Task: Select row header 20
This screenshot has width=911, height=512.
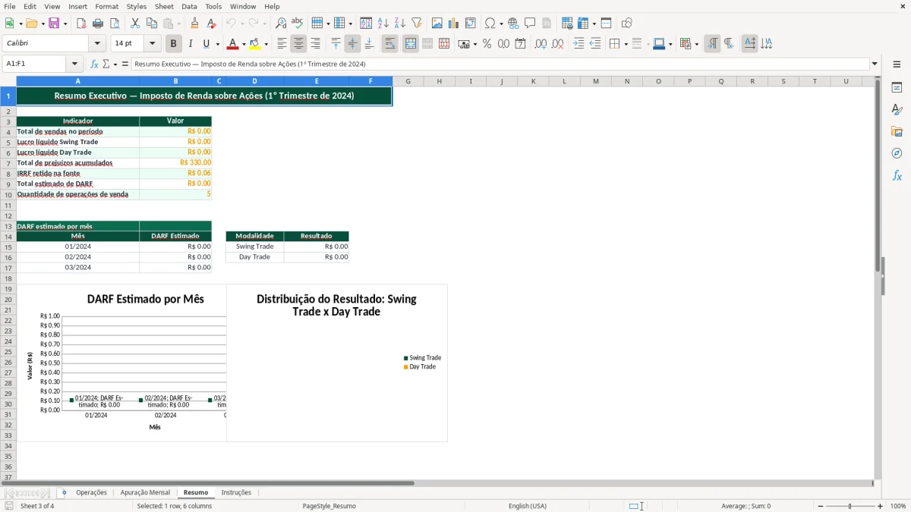Action: click(8, 300)
